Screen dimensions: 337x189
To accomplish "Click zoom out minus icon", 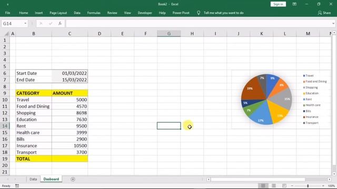I will [292, 186].
